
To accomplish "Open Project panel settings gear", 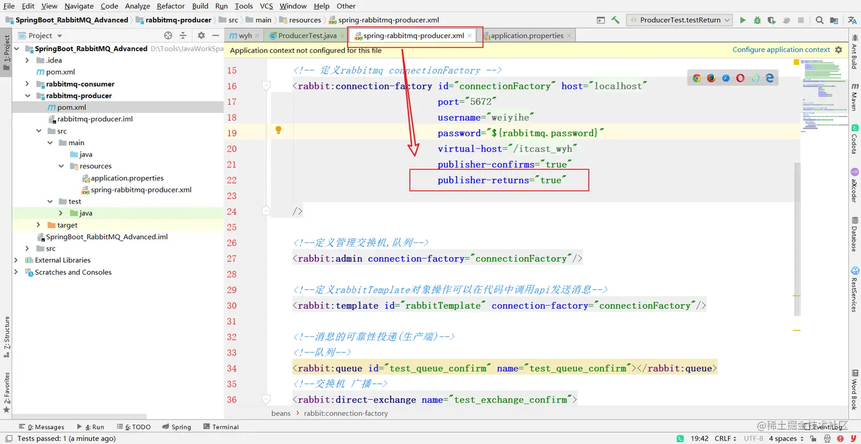I will (x=200, y=35).
